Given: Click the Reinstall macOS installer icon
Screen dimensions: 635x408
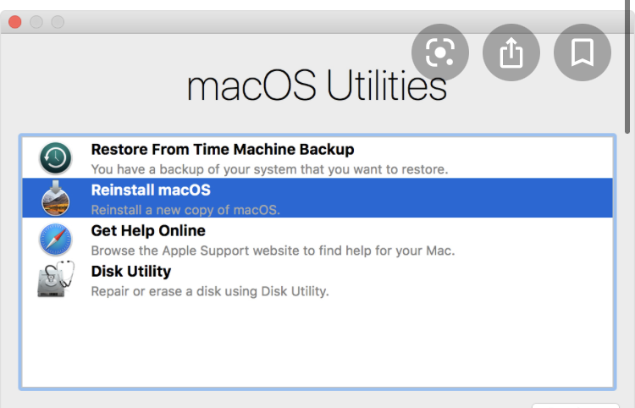Looking at the screenshot, I should click(x=56, y=199).
